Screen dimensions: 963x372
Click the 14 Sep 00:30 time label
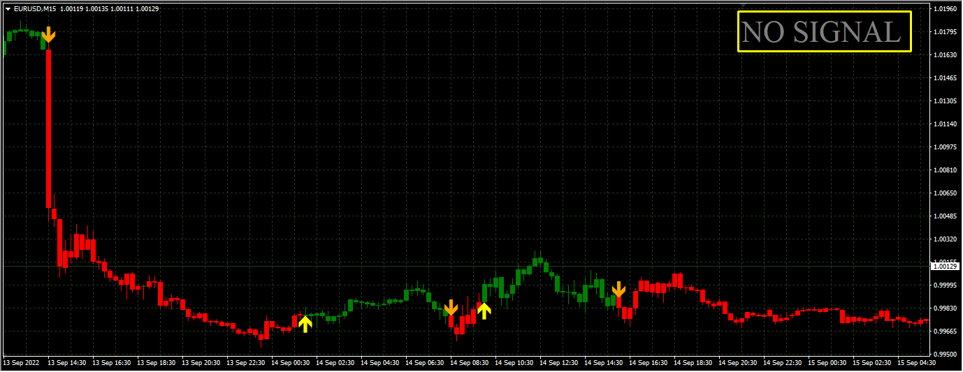coord(292,363)
